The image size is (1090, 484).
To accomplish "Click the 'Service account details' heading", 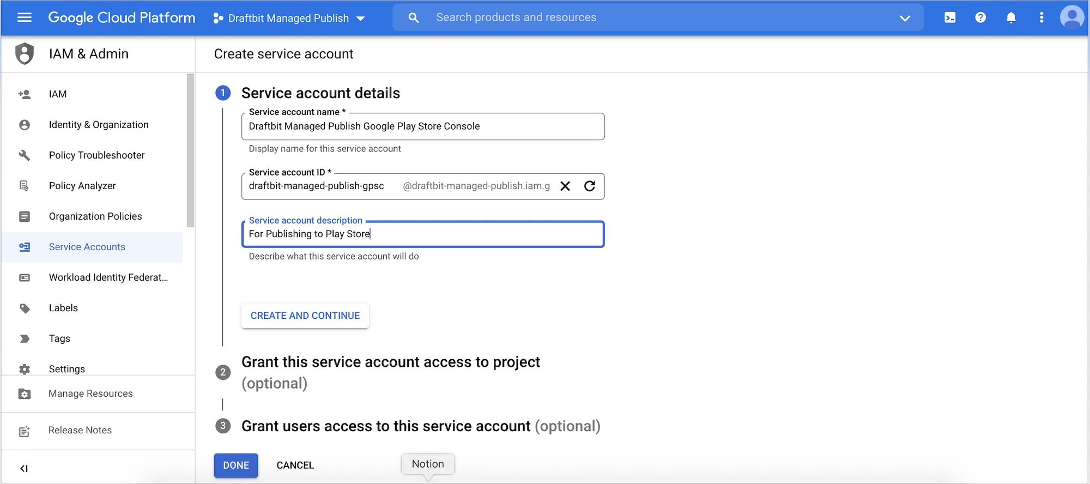I will click(320, 93).
